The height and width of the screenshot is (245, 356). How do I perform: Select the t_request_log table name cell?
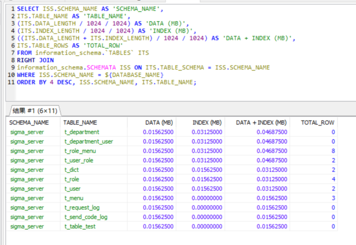coord(82,208)
